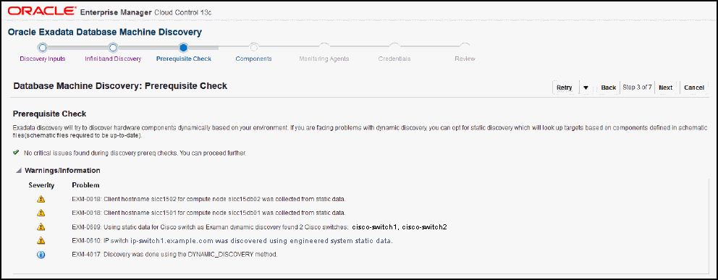Click Next to proceed to step 4
Screen dimensions: 718x280
(666, 88)
